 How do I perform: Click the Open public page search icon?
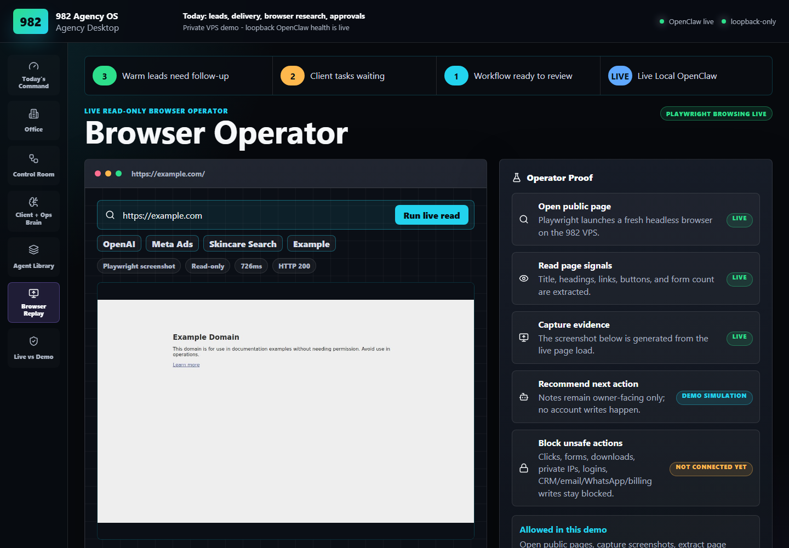point(524,219)
